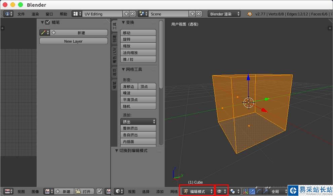Toggle the 3D manipulator axes icon
The height and width of the screenshot is (196, 333).
click(x=245, y=191)
